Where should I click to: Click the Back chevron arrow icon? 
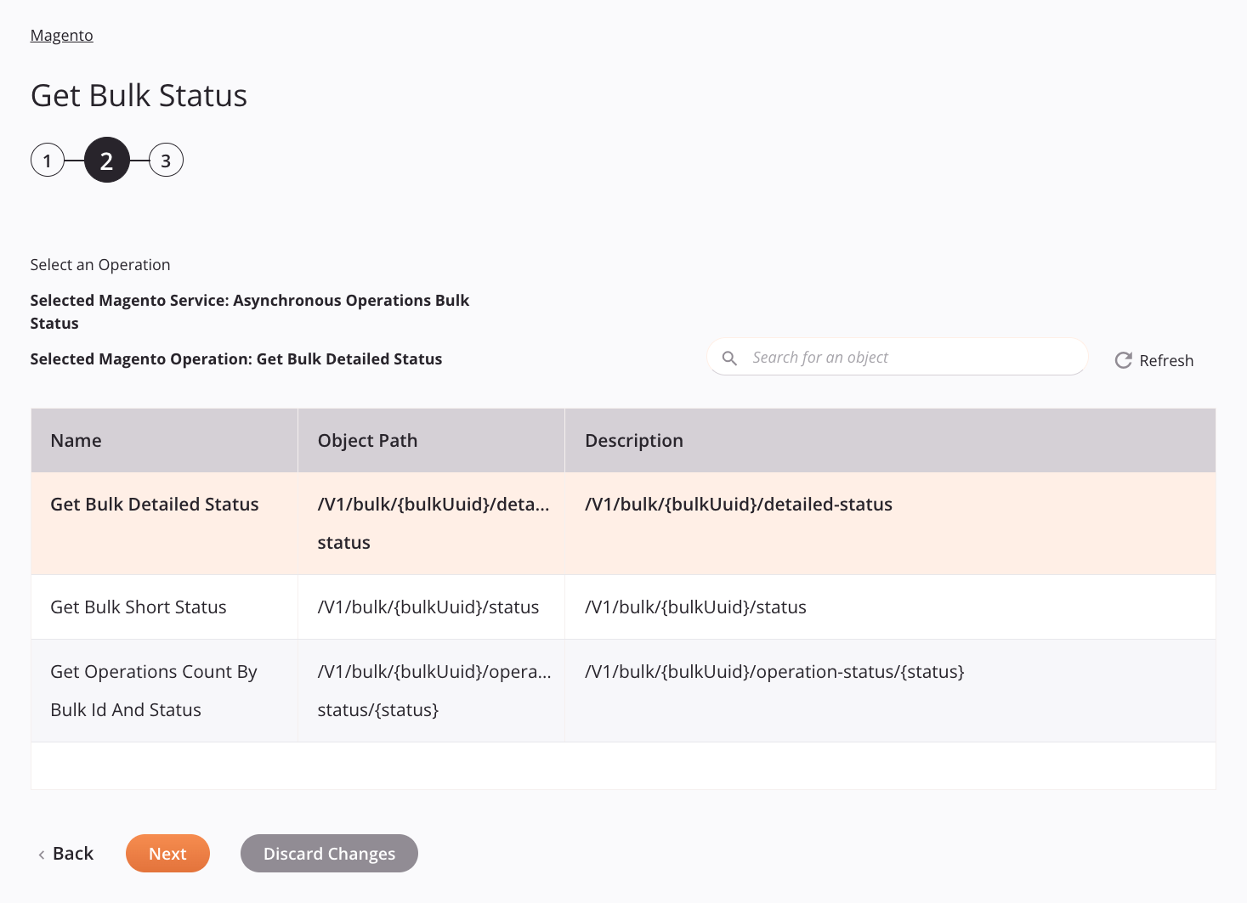tap(42, 855)
